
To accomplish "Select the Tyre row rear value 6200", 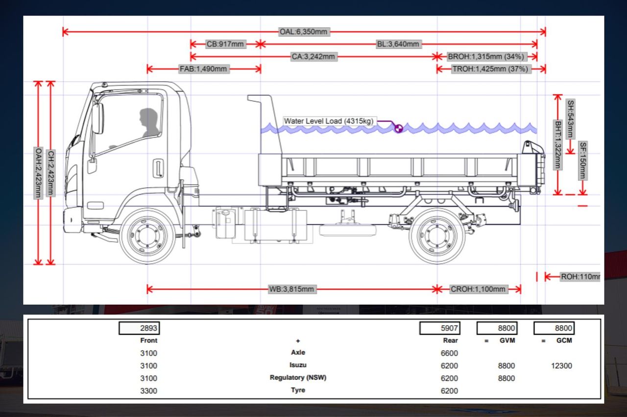I will [449, 391].
